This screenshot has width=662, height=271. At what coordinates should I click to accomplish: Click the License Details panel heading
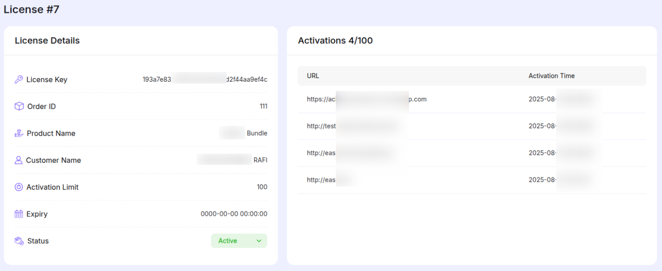tap(47, 41)
